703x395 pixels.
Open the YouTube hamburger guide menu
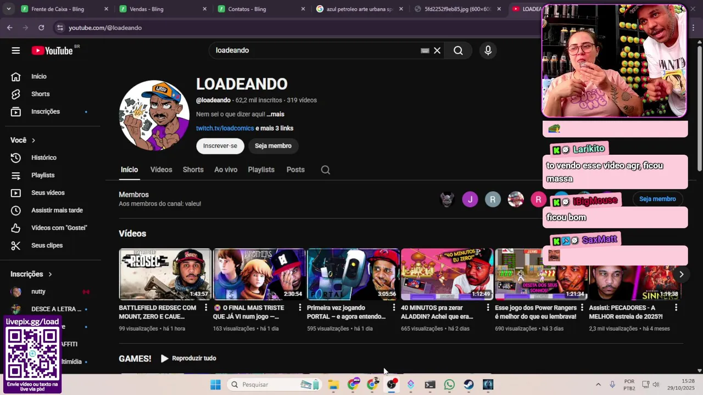pyautogui.click(x=16, y=50)
